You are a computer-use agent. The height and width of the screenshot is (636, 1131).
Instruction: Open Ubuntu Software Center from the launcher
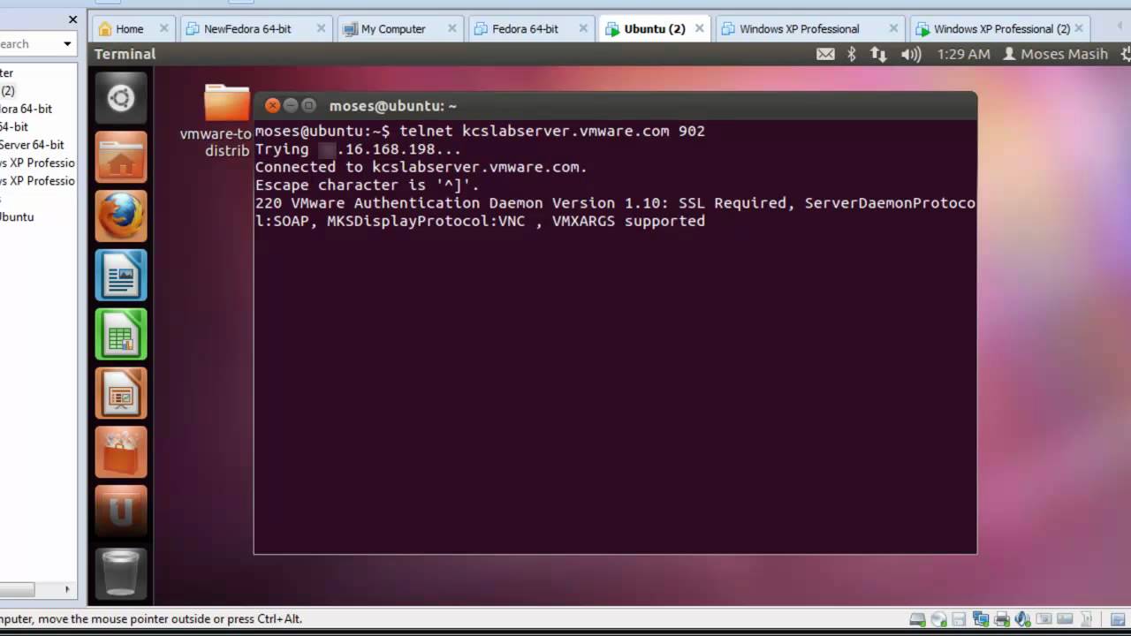point(121,452)
